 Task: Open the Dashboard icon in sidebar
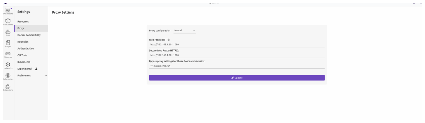8,11
